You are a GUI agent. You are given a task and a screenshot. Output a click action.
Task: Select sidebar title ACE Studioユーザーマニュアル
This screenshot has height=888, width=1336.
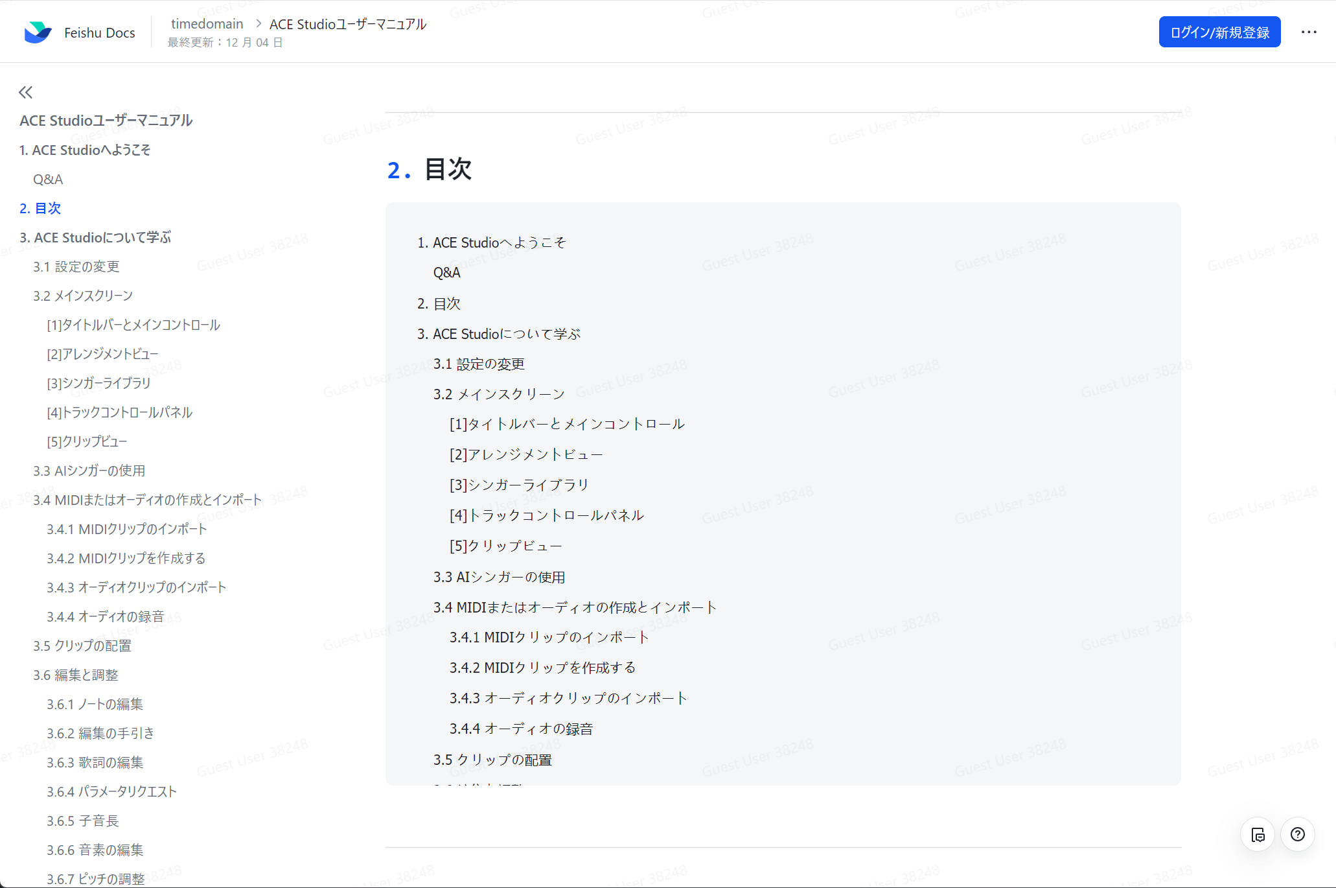106,121
